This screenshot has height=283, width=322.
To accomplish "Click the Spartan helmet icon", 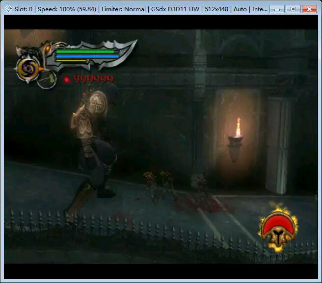I will pos(278,229).
